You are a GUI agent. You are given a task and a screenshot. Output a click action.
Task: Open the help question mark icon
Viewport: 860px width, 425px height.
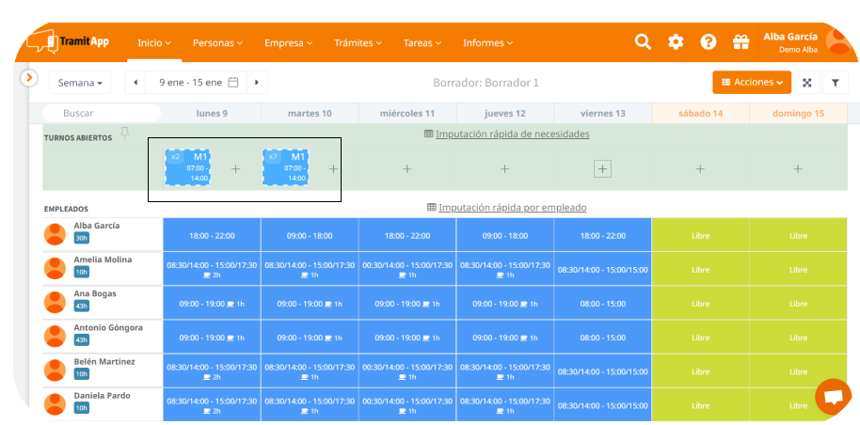pos(709,42)
